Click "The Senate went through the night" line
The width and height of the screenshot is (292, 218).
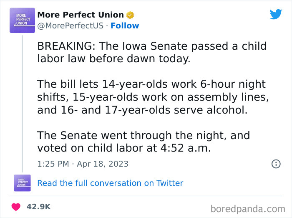click(143, 135)
